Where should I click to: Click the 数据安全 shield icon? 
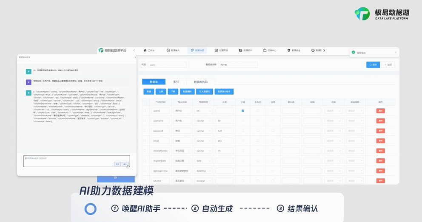(289, 50)
